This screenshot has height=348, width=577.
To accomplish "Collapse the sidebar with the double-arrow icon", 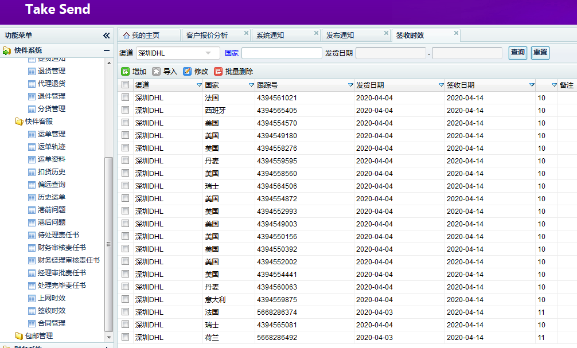I will point(106,36).
